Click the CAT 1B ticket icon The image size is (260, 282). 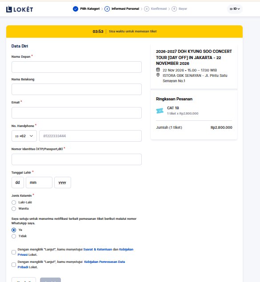[x=160, y=111]
